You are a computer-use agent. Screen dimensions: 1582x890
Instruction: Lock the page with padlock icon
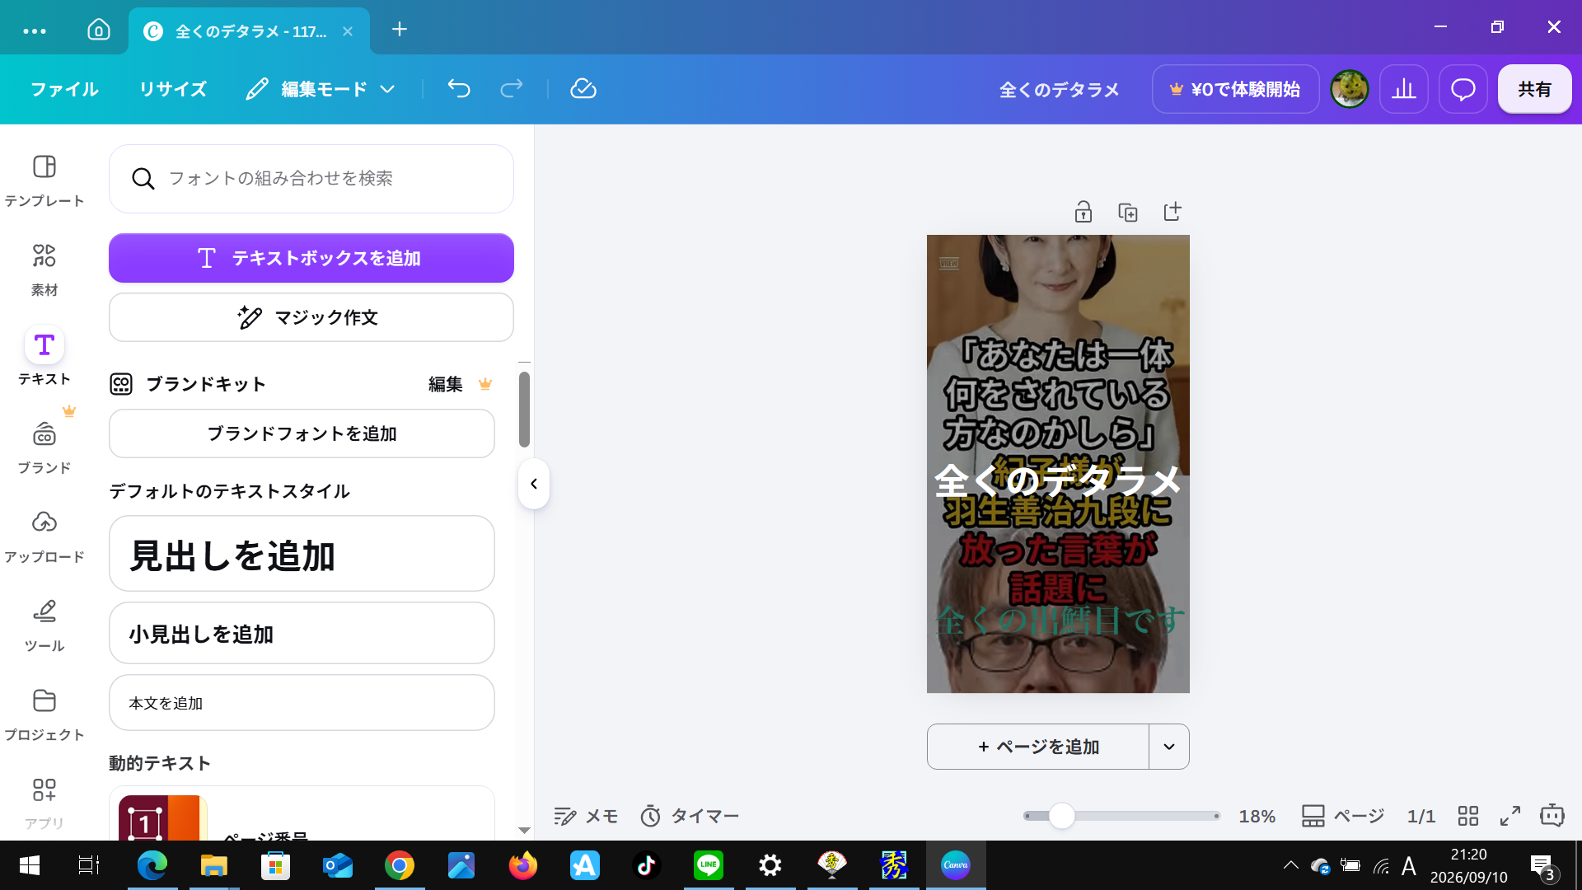pyautogui.click(x=1084, y=212)
